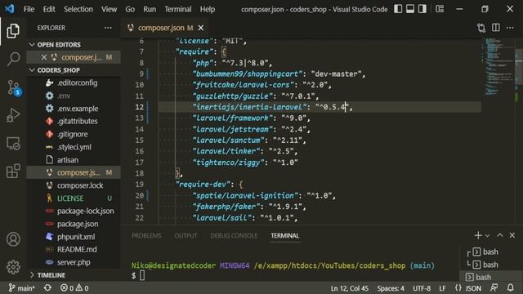Viewport: 523px width, 294px height.
Task: Switch to the Output panel tab
Action: (186, 236)
